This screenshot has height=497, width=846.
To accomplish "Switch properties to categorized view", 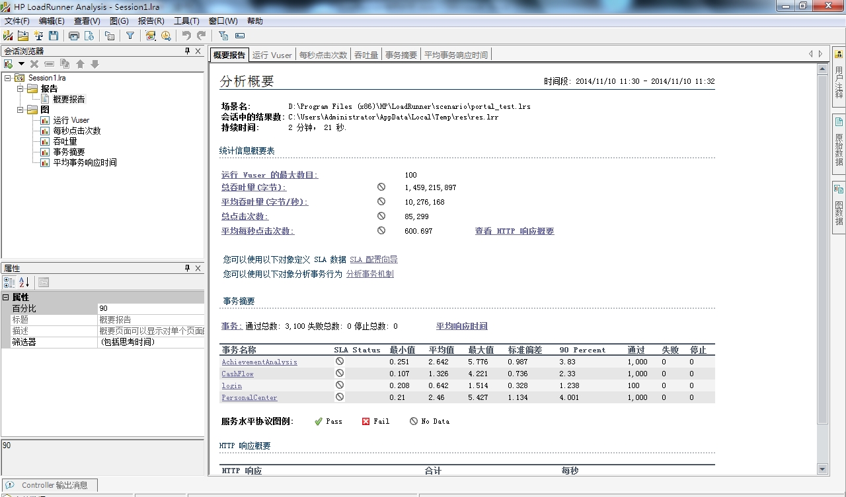I will pos(9,282).
